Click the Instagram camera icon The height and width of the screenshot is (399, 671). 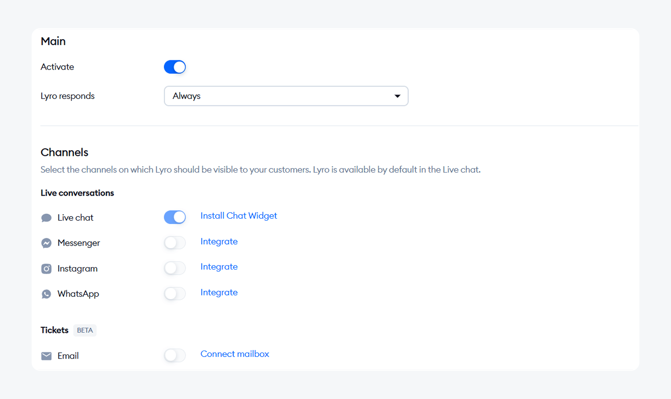(46, 269)
